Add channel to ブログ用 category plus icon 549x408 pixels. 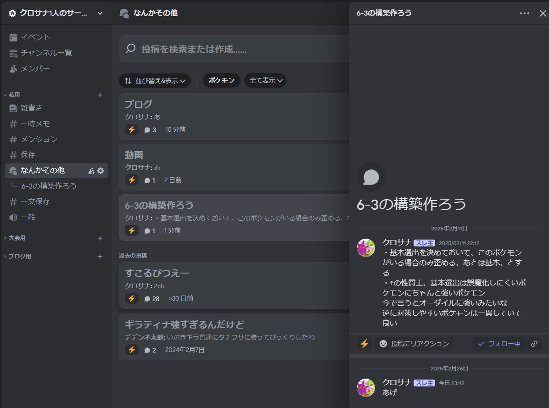[100, 257]
